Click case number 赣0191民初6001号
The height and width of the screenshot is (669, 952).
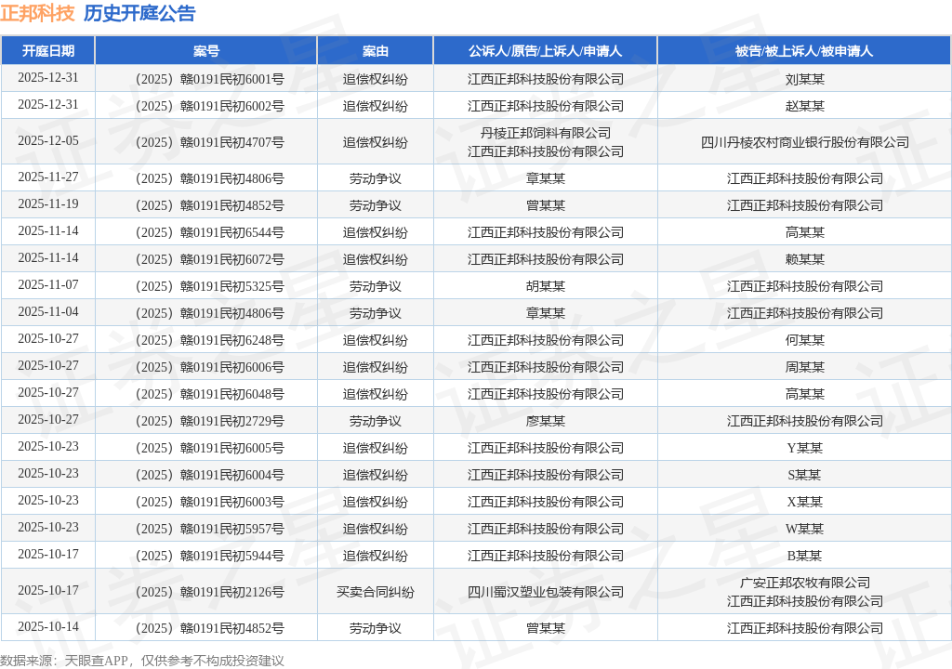(209, 79)
